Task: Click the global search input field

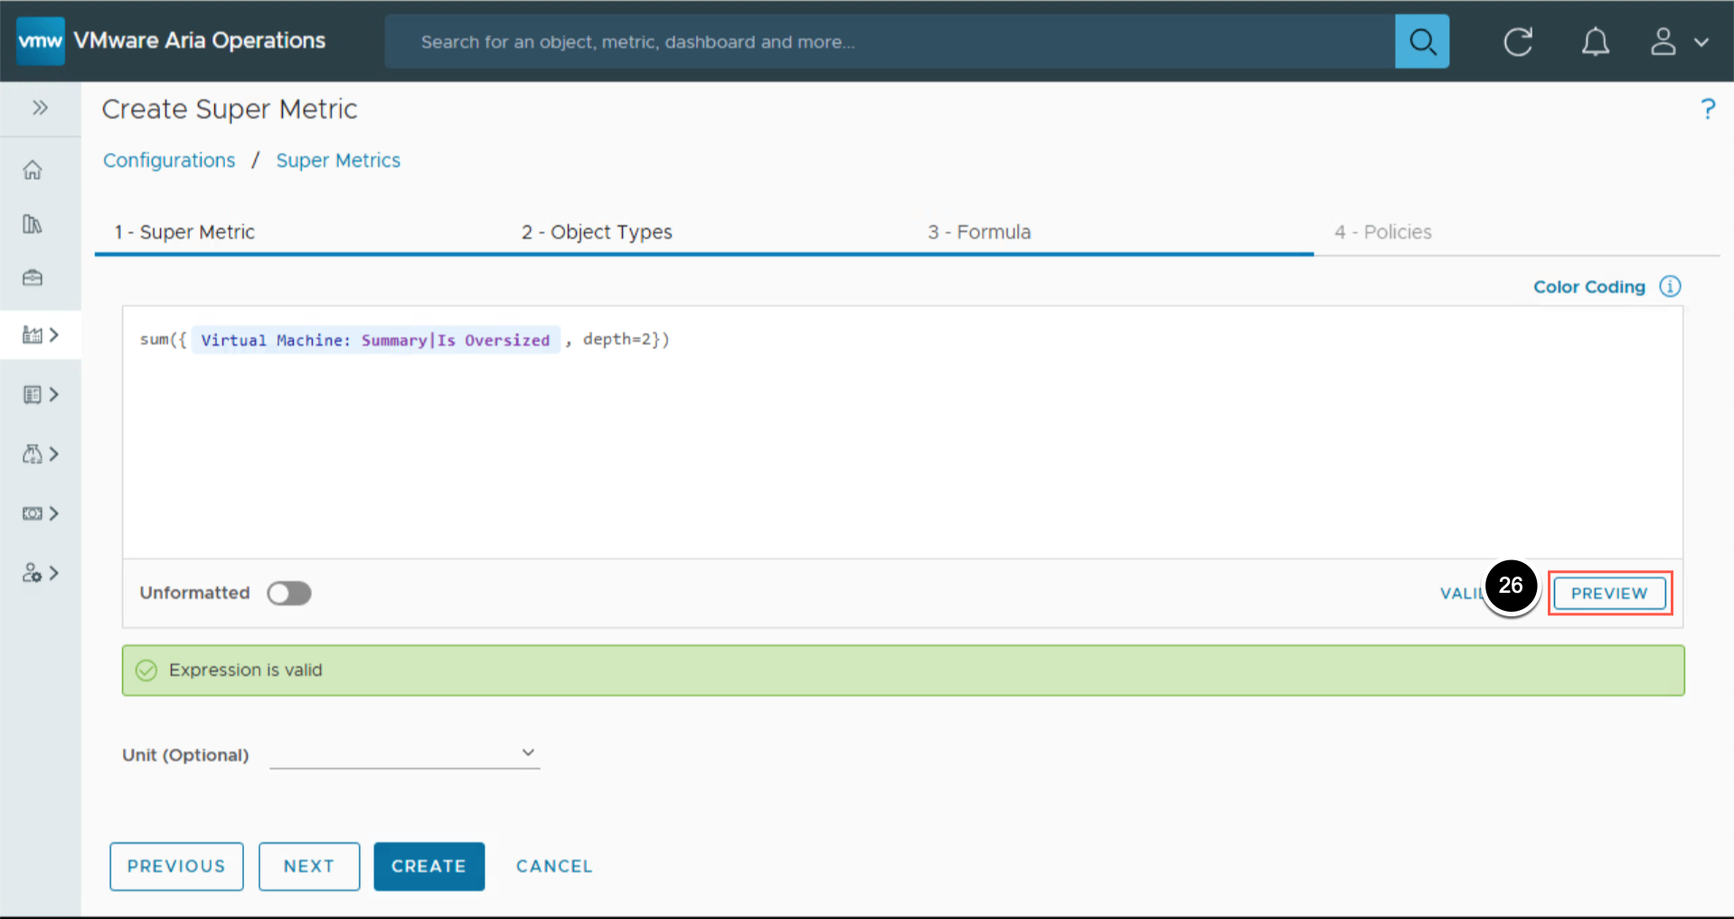Action: coord(889,42)
